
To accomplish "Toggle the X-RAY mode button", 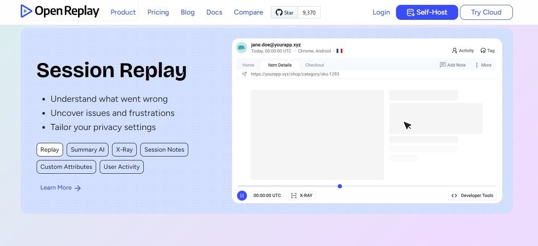I will (x=302, y=195).
